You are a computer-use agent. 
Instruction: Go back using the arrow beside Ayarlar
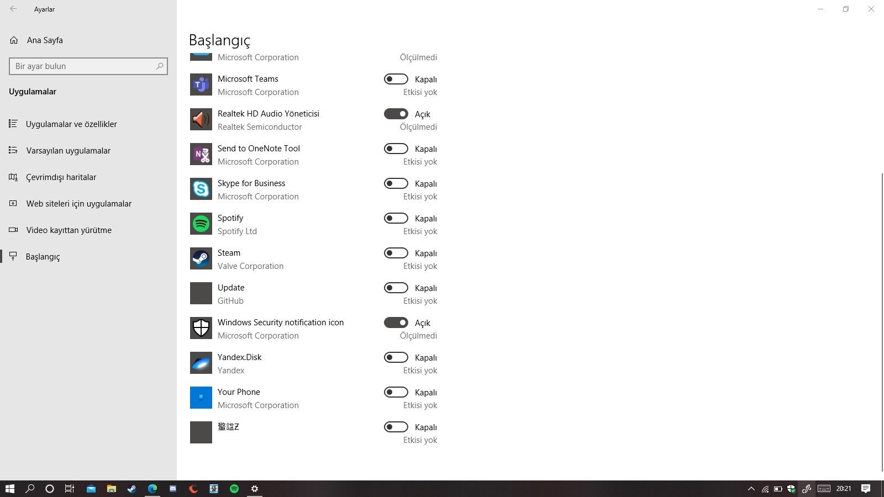click(x=13, y=9)
